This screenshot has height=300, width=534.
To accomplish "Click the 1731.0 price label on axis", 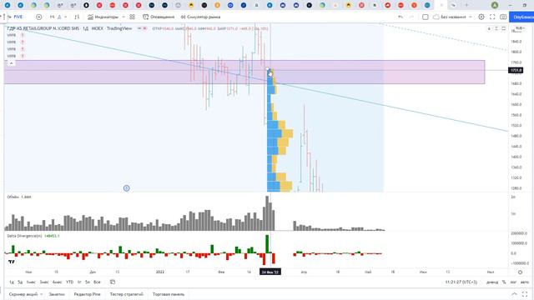I will 516,70.
